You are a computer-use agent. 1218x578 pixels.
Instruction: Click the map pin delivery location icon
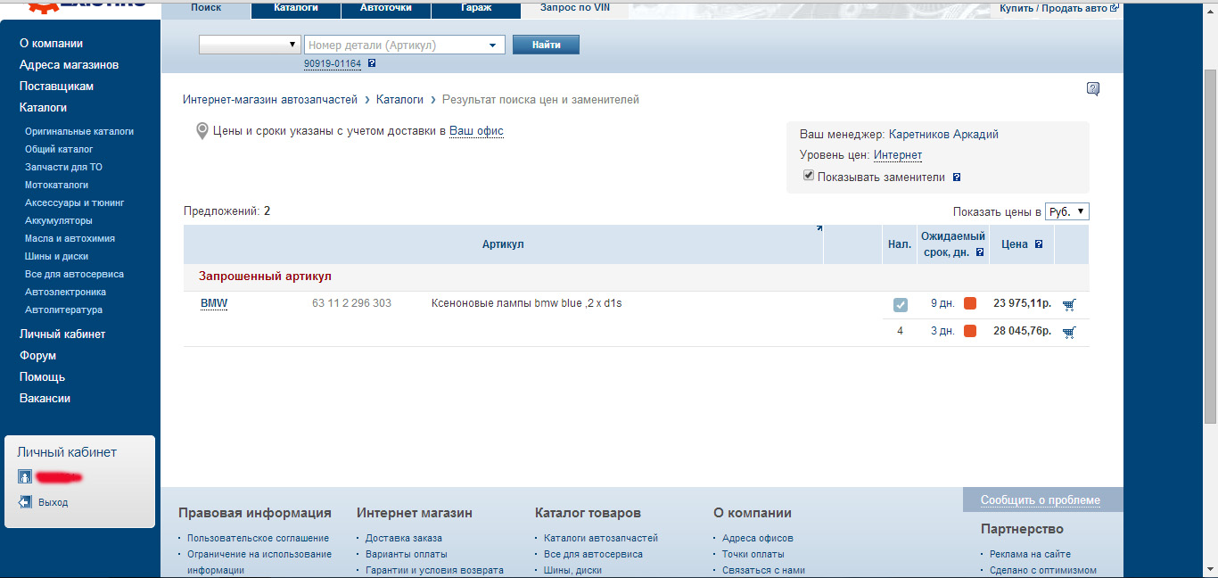pyautogui.click(x=202, y=131)
